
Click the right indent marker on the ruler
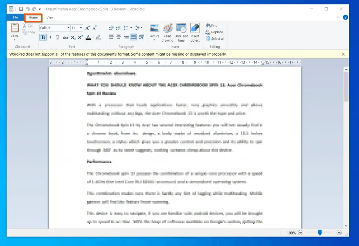(x=263, y=64)
